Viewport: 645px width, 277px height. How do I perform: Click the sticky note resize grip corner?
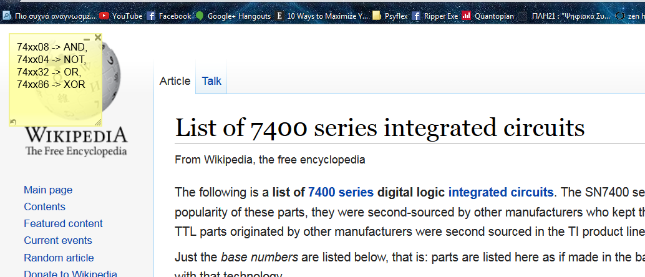click(99, 123)
